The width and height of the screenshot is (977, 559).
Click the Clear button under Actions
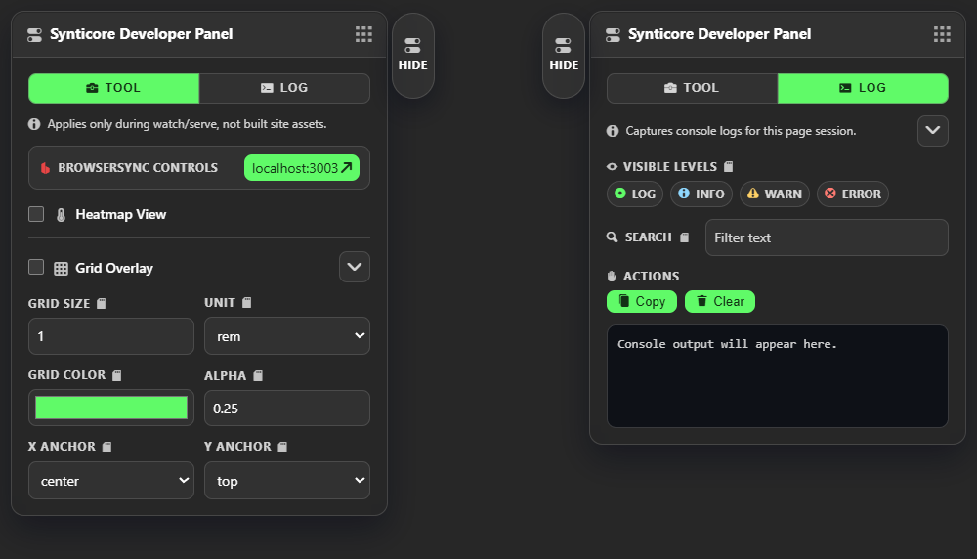tap(719, 301)
